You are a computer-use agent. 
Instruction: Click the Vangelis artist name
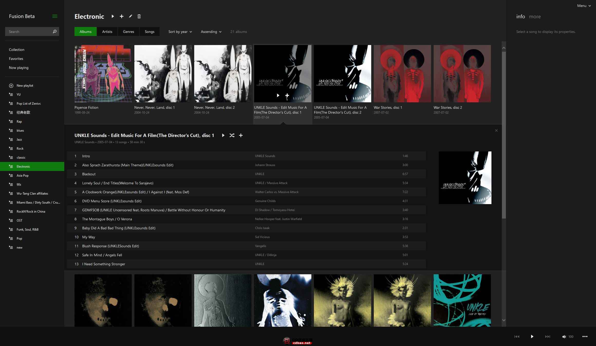click(260, 246)
